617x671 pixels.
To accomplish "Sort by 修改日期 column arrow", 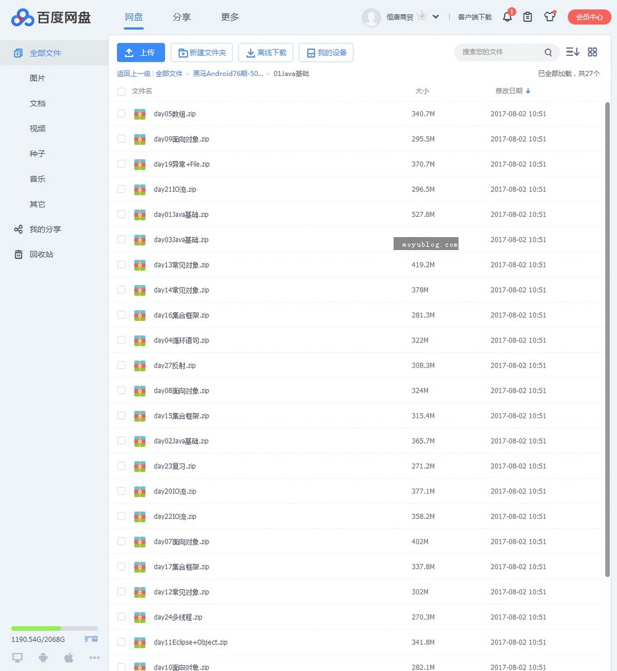I will (x=528, y=91).
